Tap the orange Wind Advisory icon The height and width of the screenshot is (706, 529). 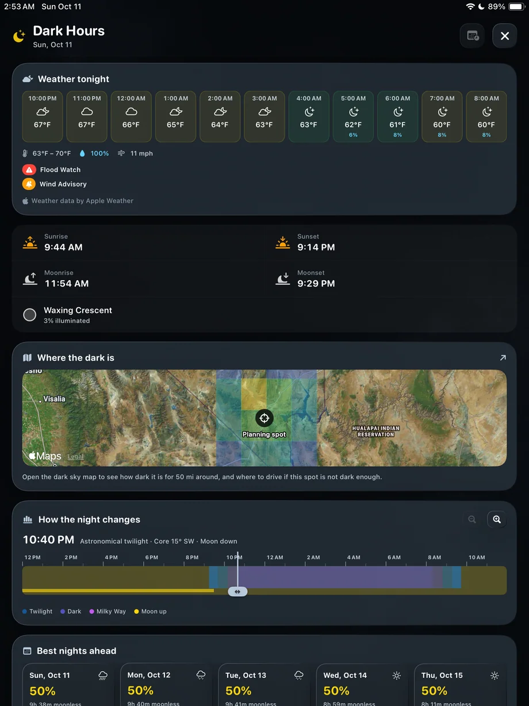[29, 184]
